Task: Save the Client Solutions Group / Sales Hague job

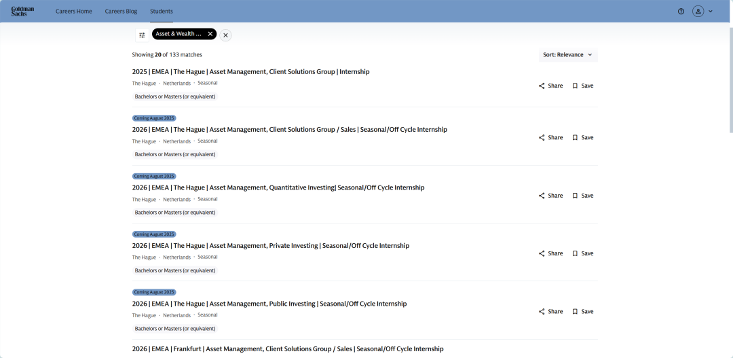Action: click(583, 138)
